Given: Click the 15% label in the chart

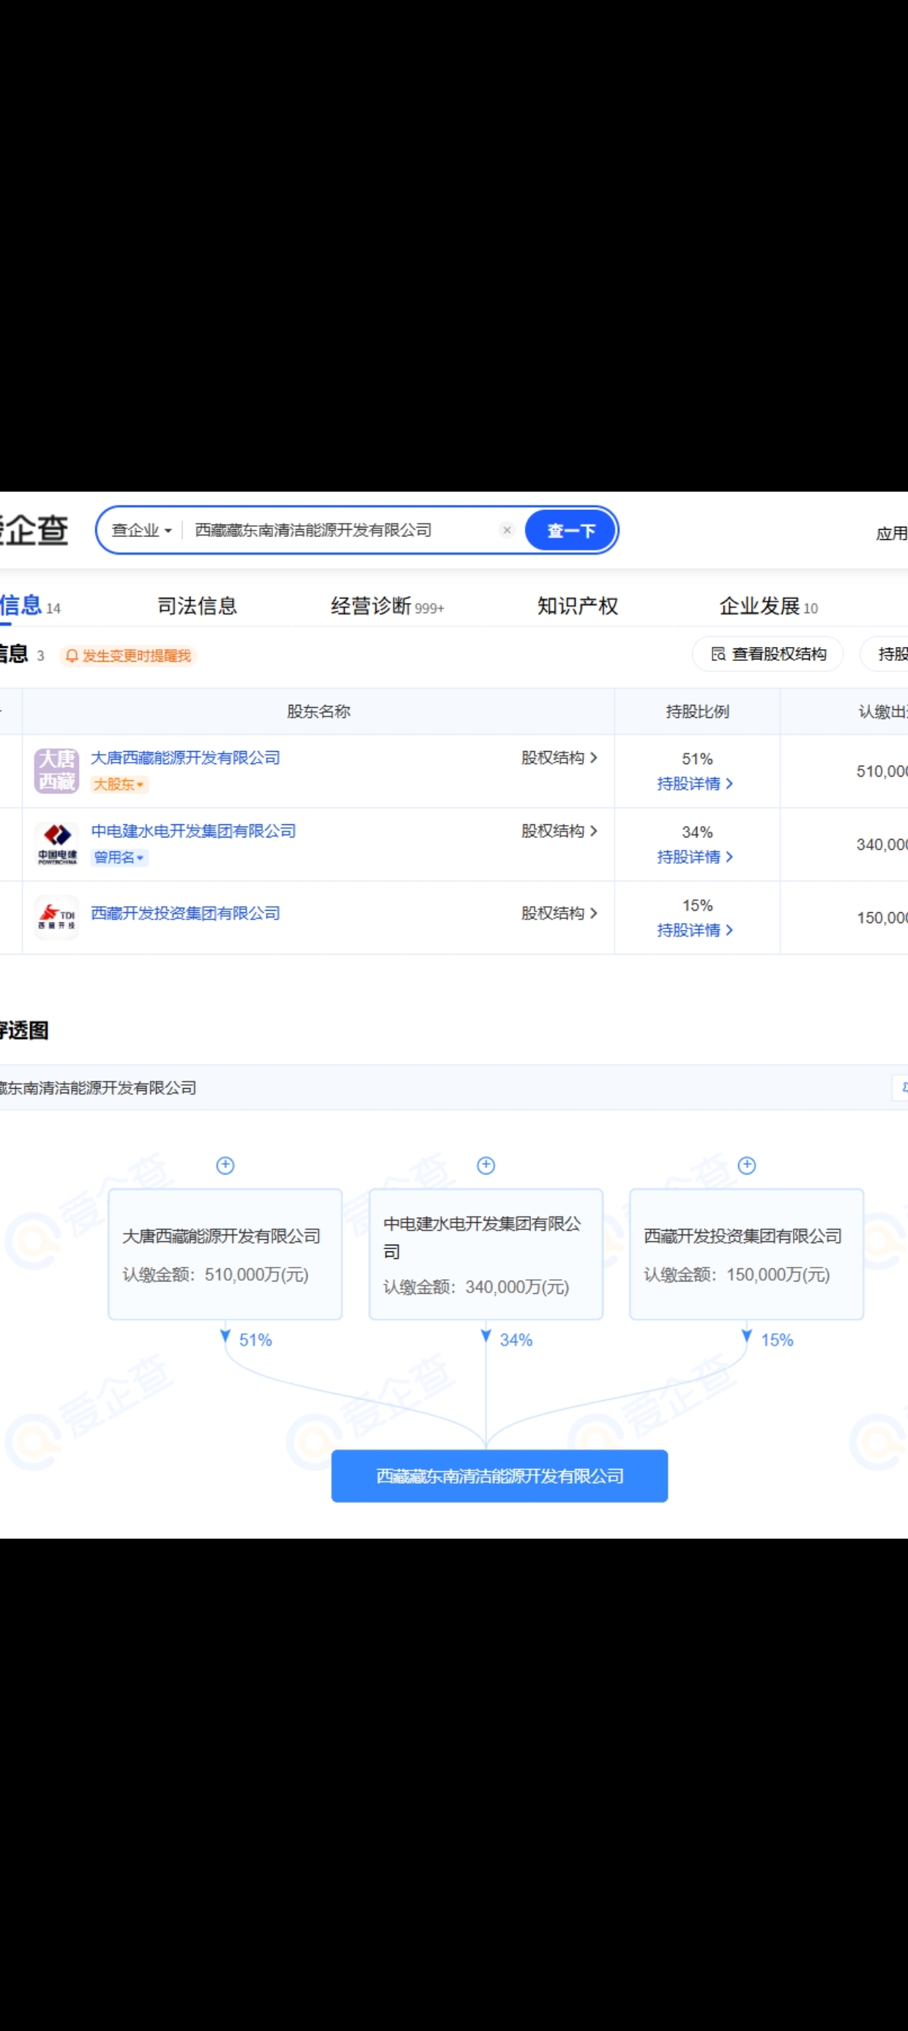Looking at the screenshot, I should point(777,1339).
